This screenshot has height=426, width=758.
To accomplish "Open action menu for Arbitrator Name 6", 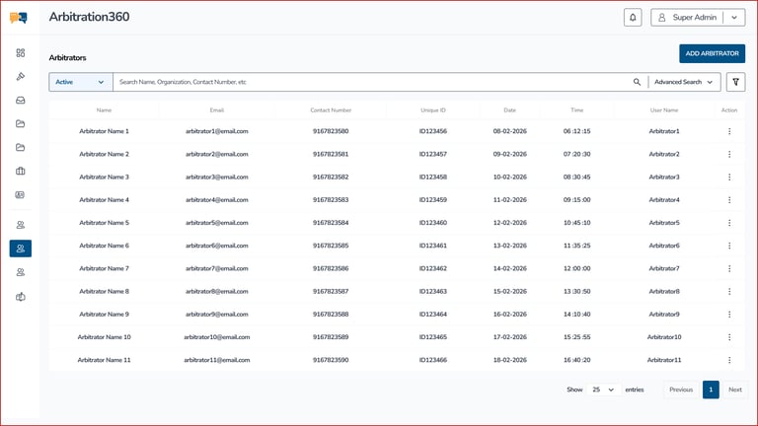I will 729,246.
